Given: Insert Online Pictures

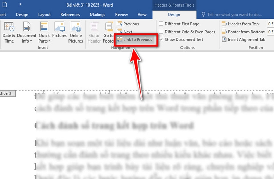Looking at the screenshot, I should coord(75,32).
